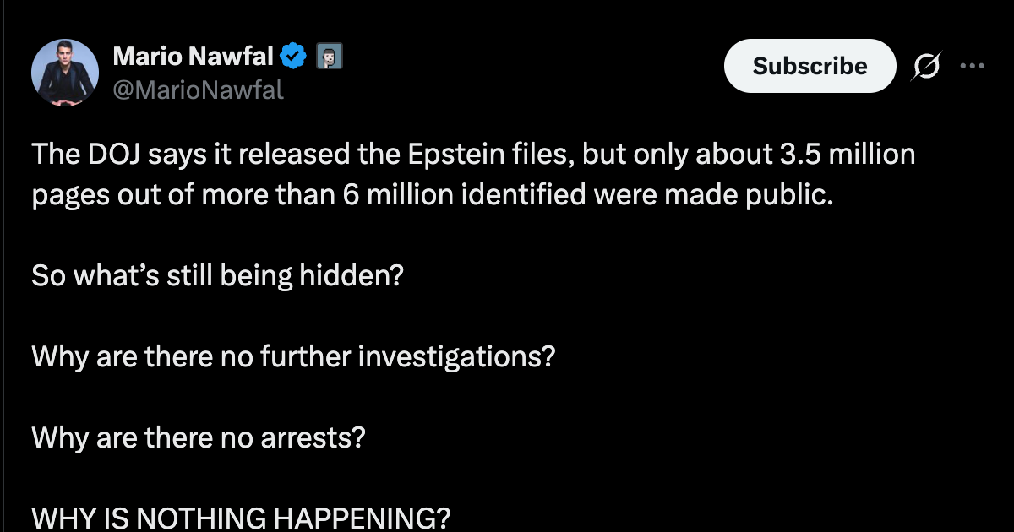
Task: Click the @MarioNawfal handle
Action: coord(199,90)
